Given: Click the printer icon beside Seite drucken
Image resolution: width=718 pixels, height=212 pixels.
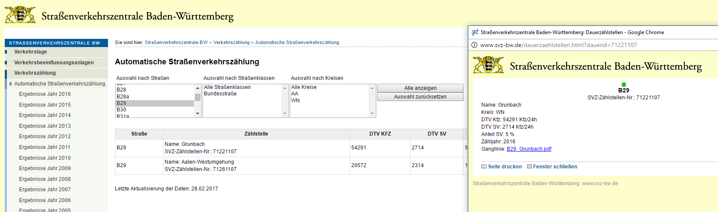Looking at the screenshot, I should [x=484, y=167].
